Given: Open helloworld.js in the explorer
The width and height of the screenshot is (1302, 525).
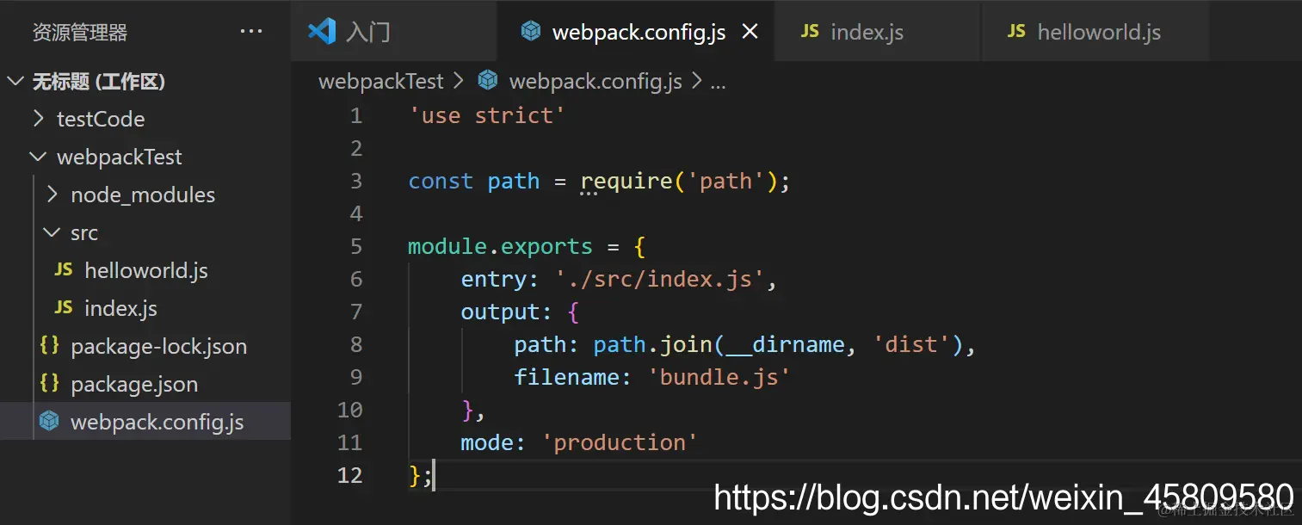Looking at the screenshot, I should (x=145, y=270).
